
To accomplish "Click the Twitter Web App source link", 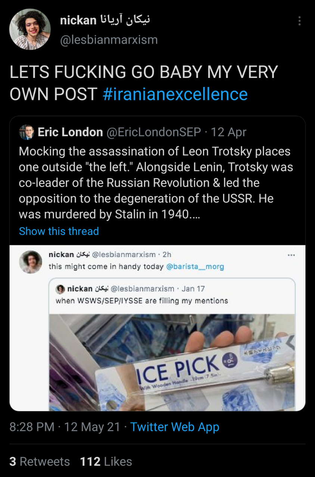I will point(175,427).
